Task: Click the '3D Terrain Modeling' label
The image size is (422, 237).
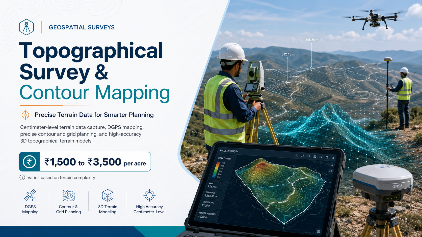Action: (108, 209)
